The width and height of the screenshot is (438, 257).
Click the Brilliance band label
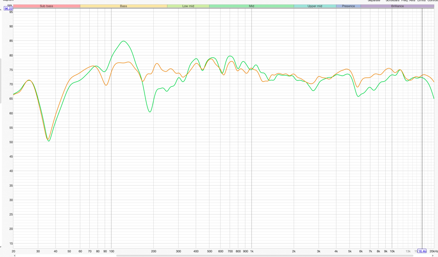[397, 6]
